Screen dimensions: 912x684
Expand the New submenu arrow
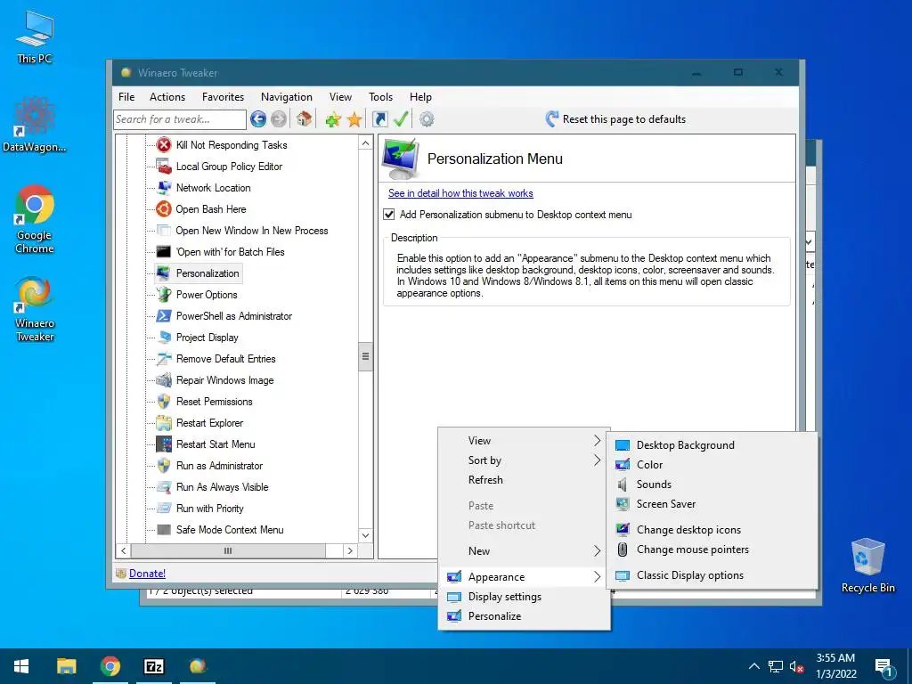597,551
